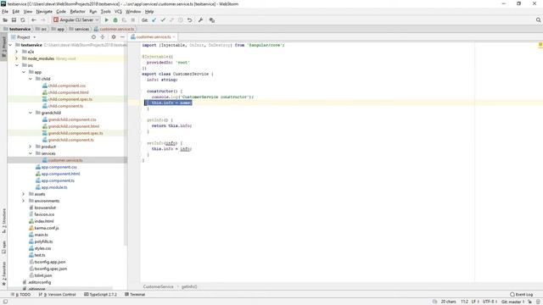This screenshot has height=305, width=543.
Task: Click the LF line separator status entry
Action: 475,302
